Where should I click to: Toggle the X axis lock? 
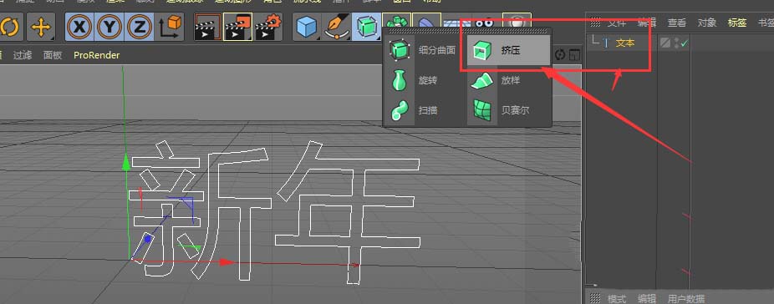pos(79,27)
